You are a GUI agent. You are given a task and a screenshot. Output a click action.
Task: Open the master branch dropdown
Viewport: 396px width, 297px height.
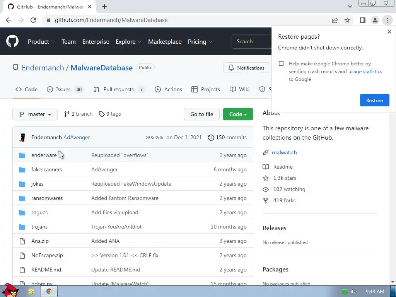coord(35,114)
